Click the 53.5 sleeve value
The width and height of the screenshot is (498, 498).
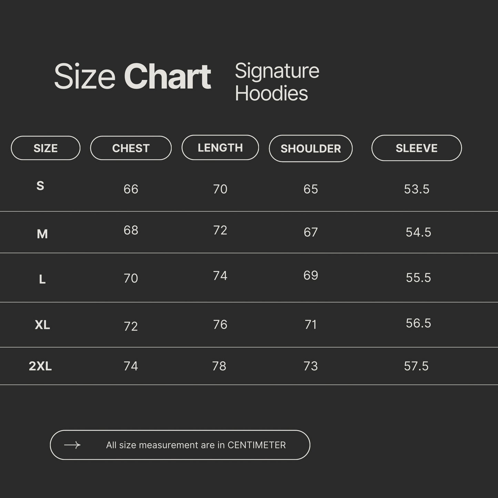[416, 189]
